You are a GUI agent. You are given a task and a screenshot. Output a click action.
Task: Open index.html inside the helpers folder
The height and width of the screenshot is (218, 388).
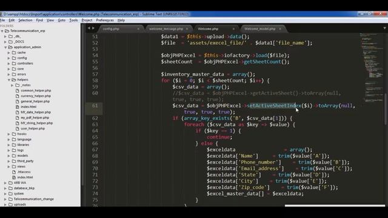pos(28,107)
